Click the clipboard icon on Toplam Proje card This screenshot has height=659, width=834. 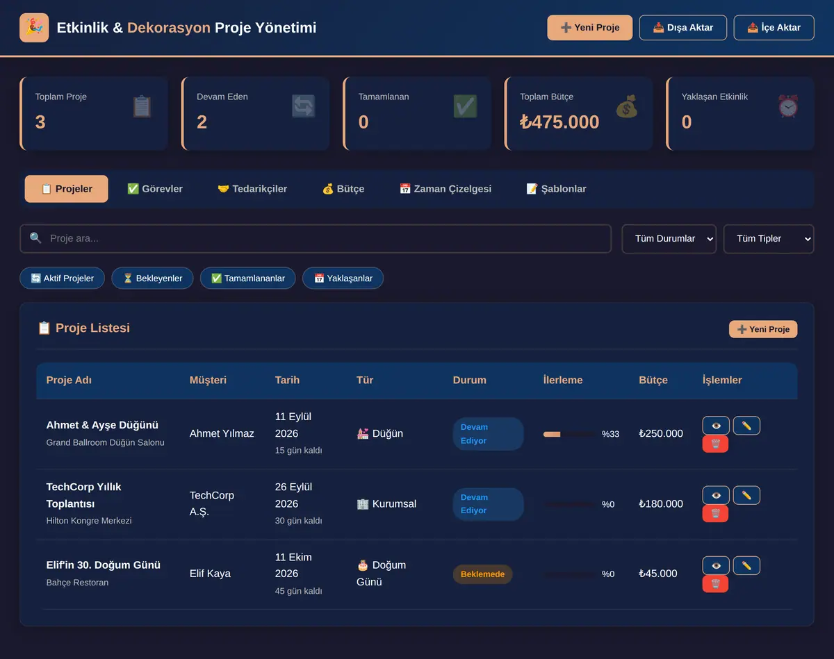142,106
